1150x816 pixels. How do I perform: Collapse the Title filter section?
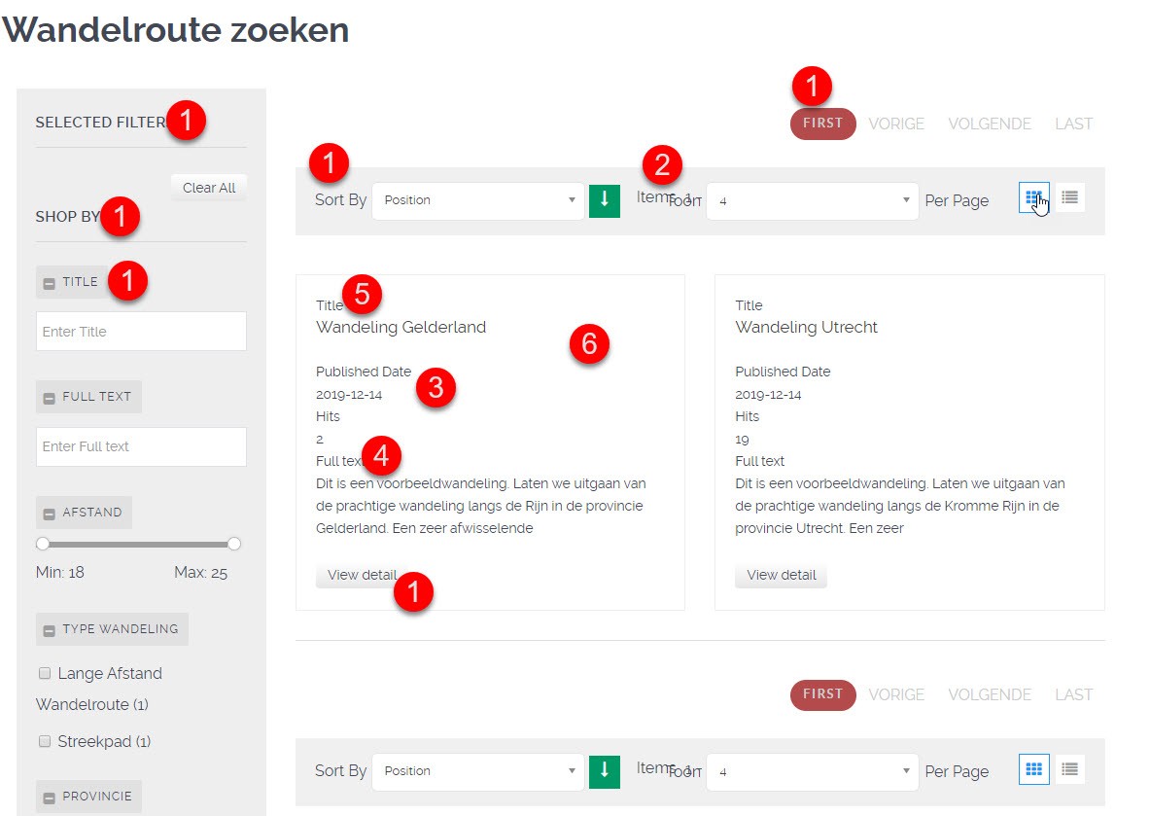pyautogui.click(x=50, y=283)
